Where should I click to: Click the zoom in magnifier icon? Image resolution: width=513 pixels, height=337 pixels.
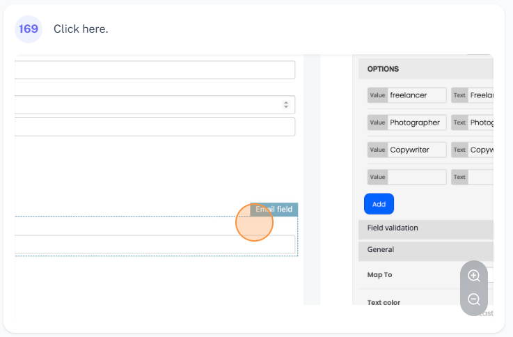click(474, 276)
